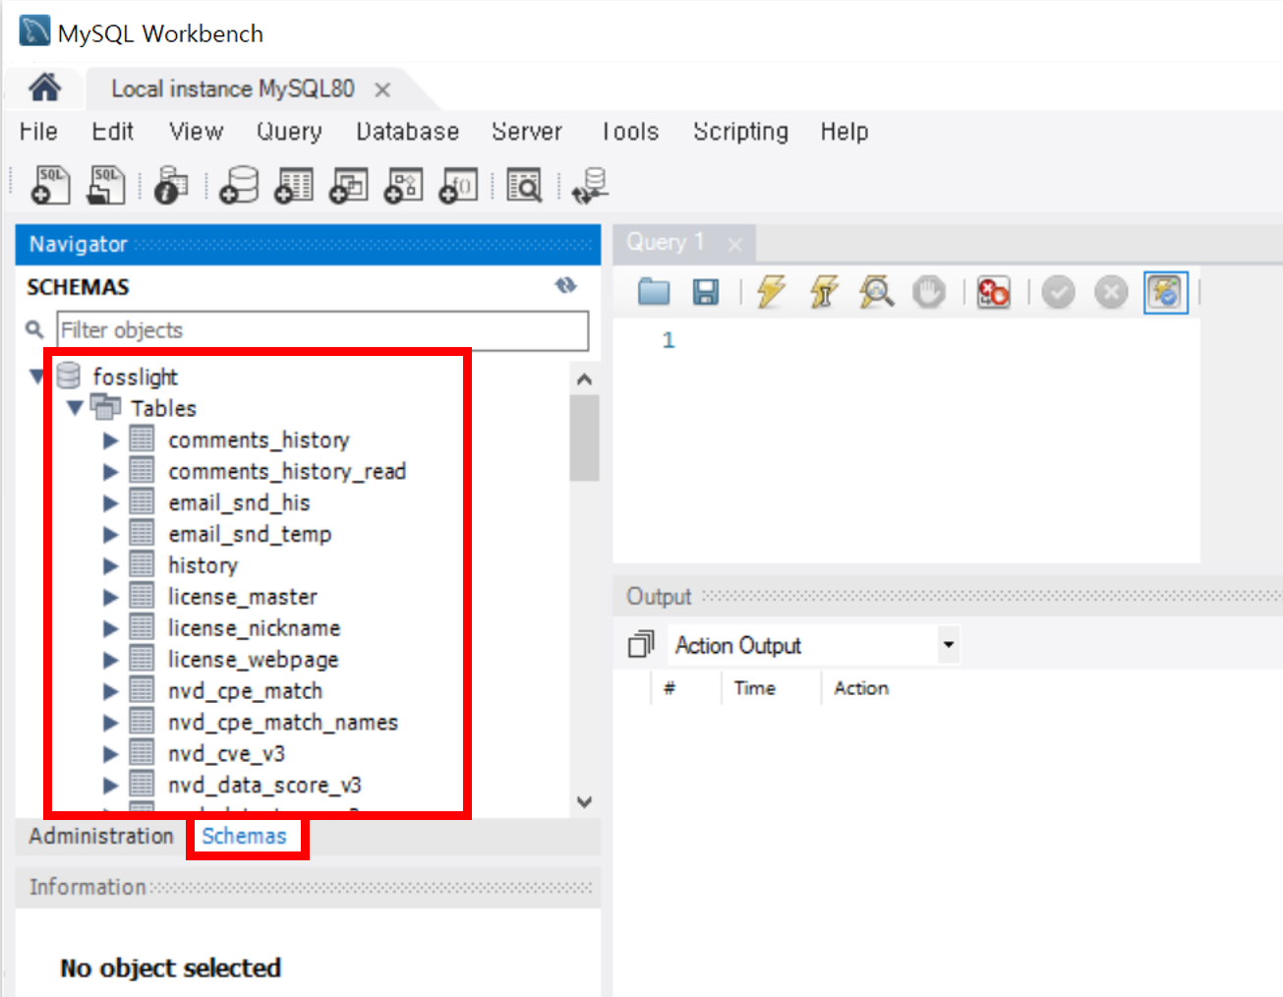Click the schema tree scroll-up arrow
This screenshot has width=1283, height=997.
click(x=584, y=379)
